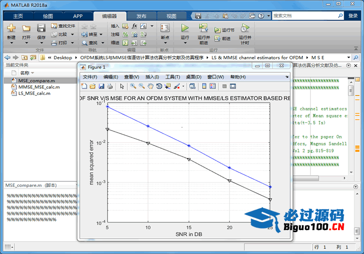
Task: Open Figure 1 Insert (插入) menu
Action: coord(152,77)
